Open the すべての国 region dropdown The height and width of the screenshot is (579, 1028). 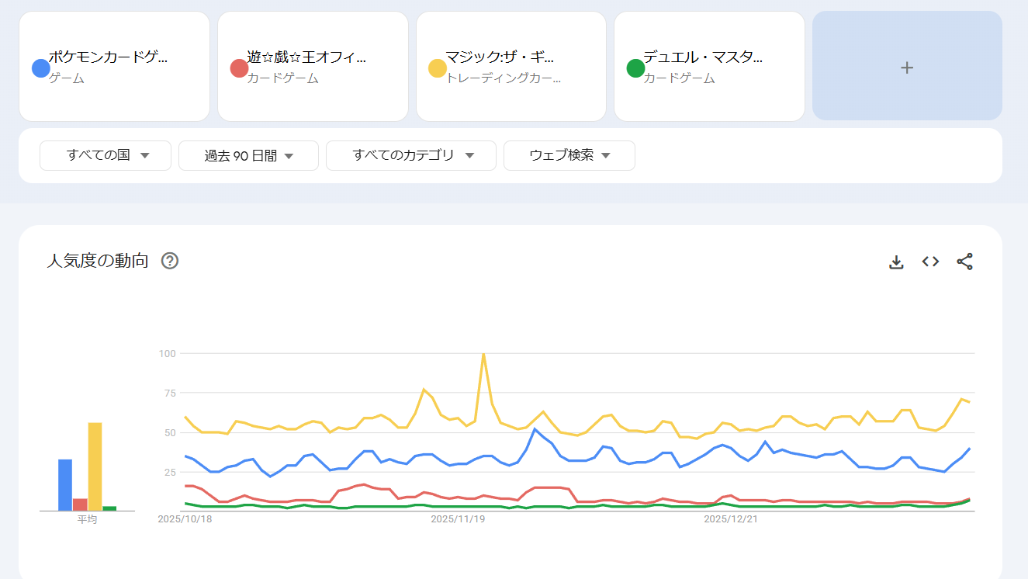tap(106, 155)
